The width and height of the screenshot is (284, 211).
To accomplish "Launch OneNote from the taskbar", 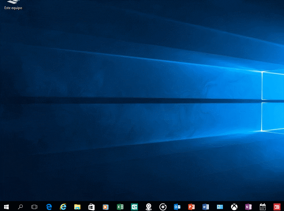I will point(248,207).
